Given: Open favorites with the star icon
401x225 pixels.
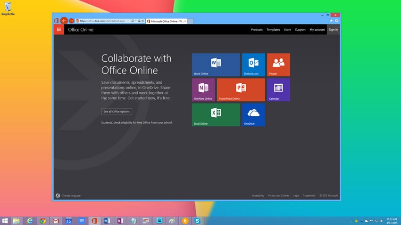Looking at the screenshot, I should pos(331,21).
